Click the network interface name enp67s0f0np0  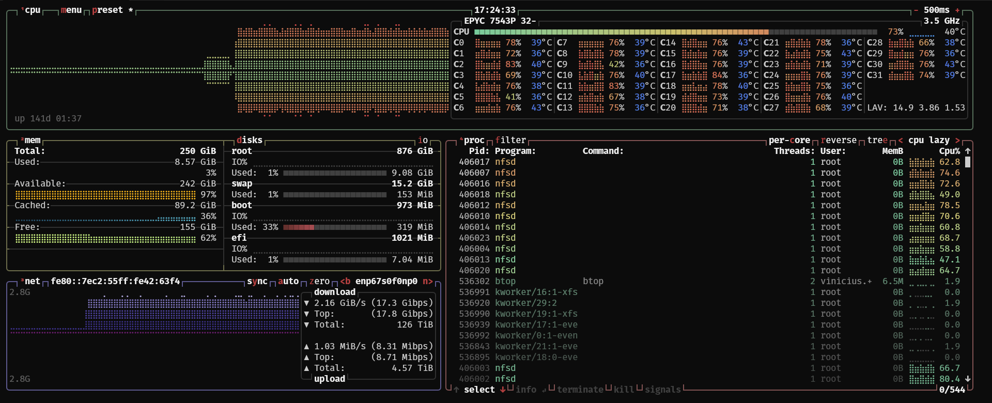click(x=386, y=281)
